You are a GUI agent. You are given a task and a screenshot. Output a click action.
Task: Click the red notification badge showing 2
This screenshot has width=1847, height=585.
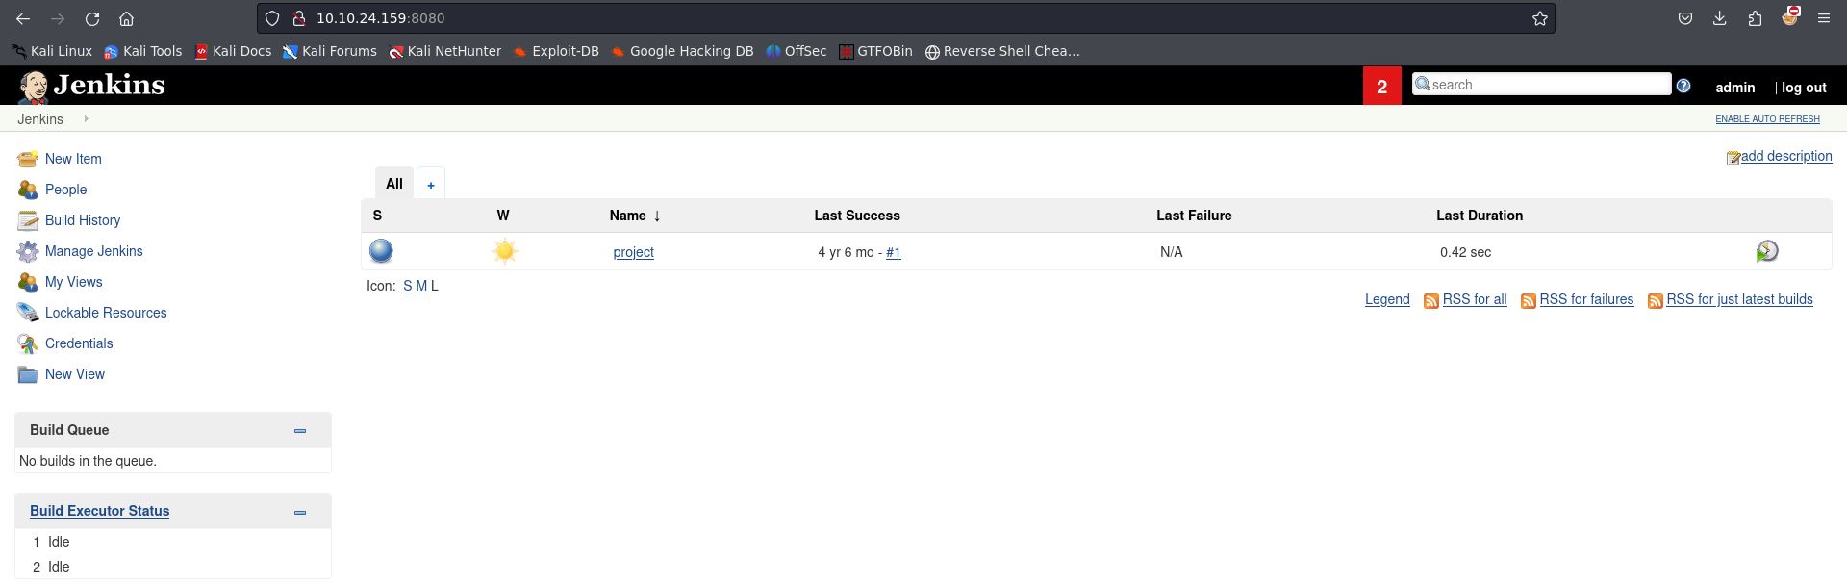(x=1381, y=87)
